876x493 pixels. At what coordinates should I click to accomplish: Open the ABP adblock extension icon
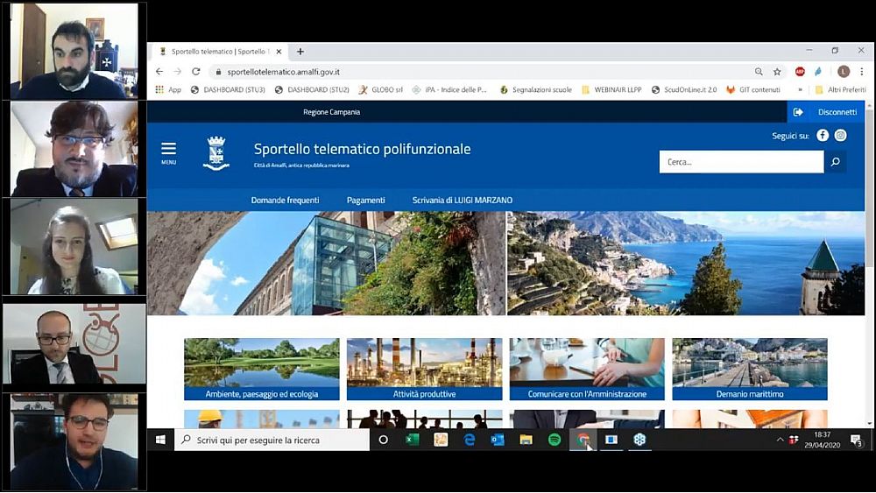[x=800, y=72]
